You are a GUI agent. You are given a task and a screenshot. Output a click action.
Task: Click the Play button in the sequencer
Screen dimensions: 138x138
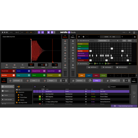pos(79,37)
